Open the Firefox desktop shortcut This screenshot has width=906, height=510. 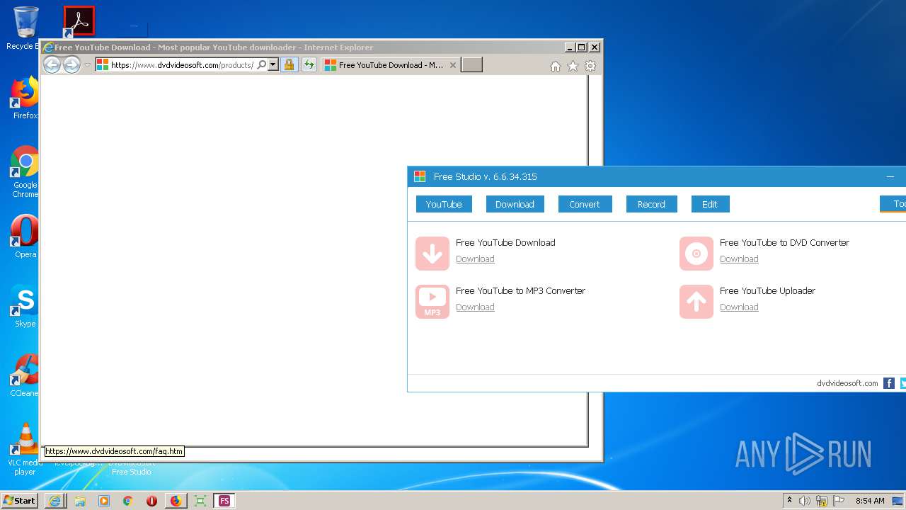(x=25, y=98)
